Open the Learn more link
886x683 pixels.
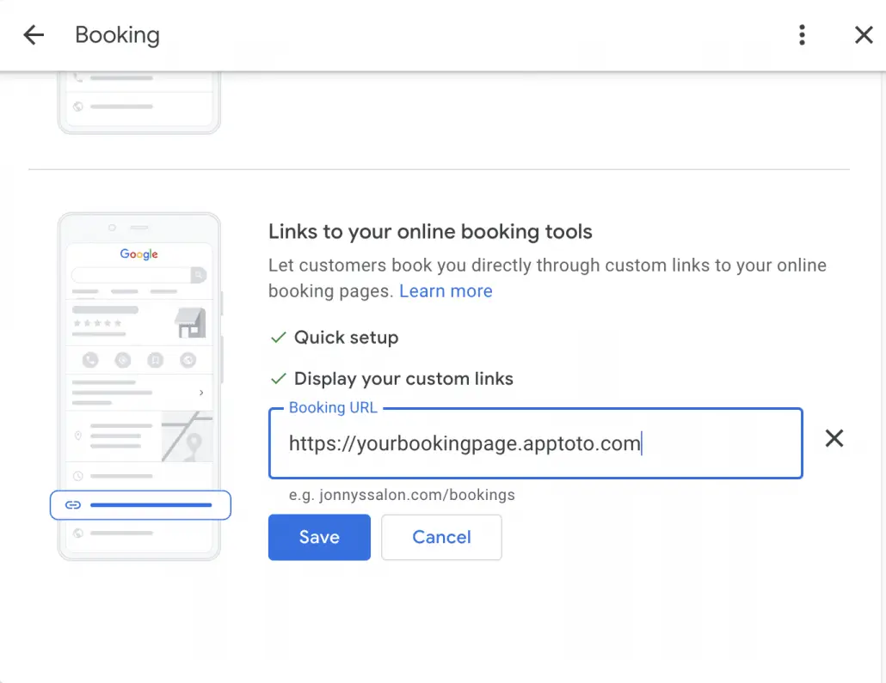coord(446,291)
